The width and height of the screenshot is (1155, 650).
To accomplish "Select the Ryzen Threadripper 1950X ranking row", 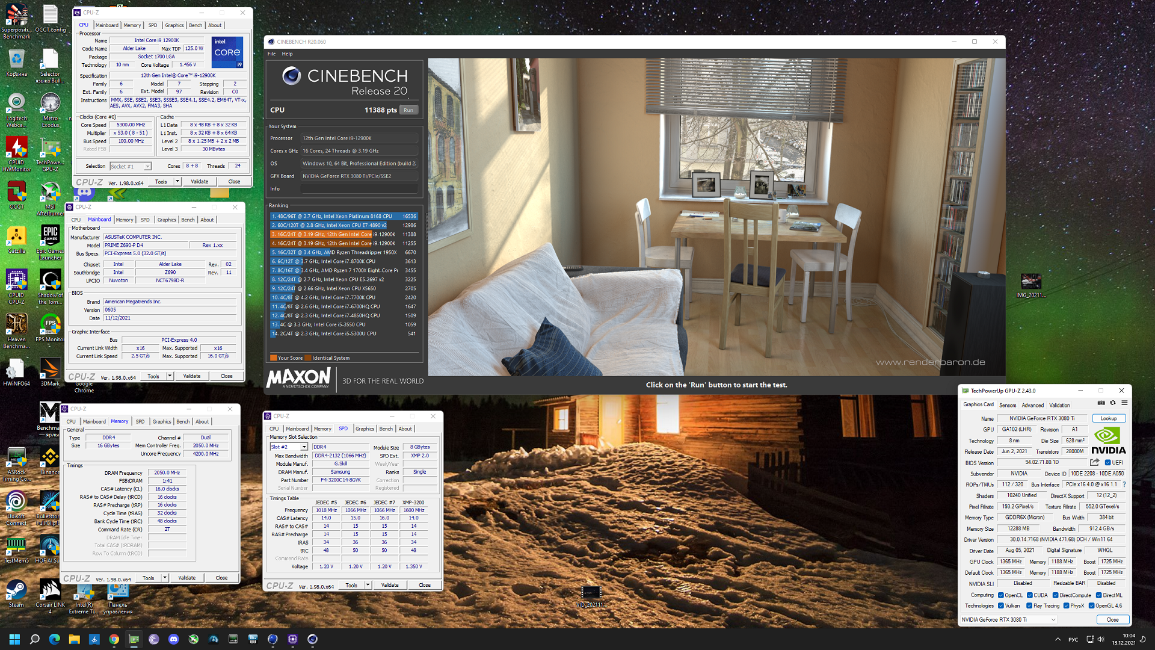I will coord(343,252).
